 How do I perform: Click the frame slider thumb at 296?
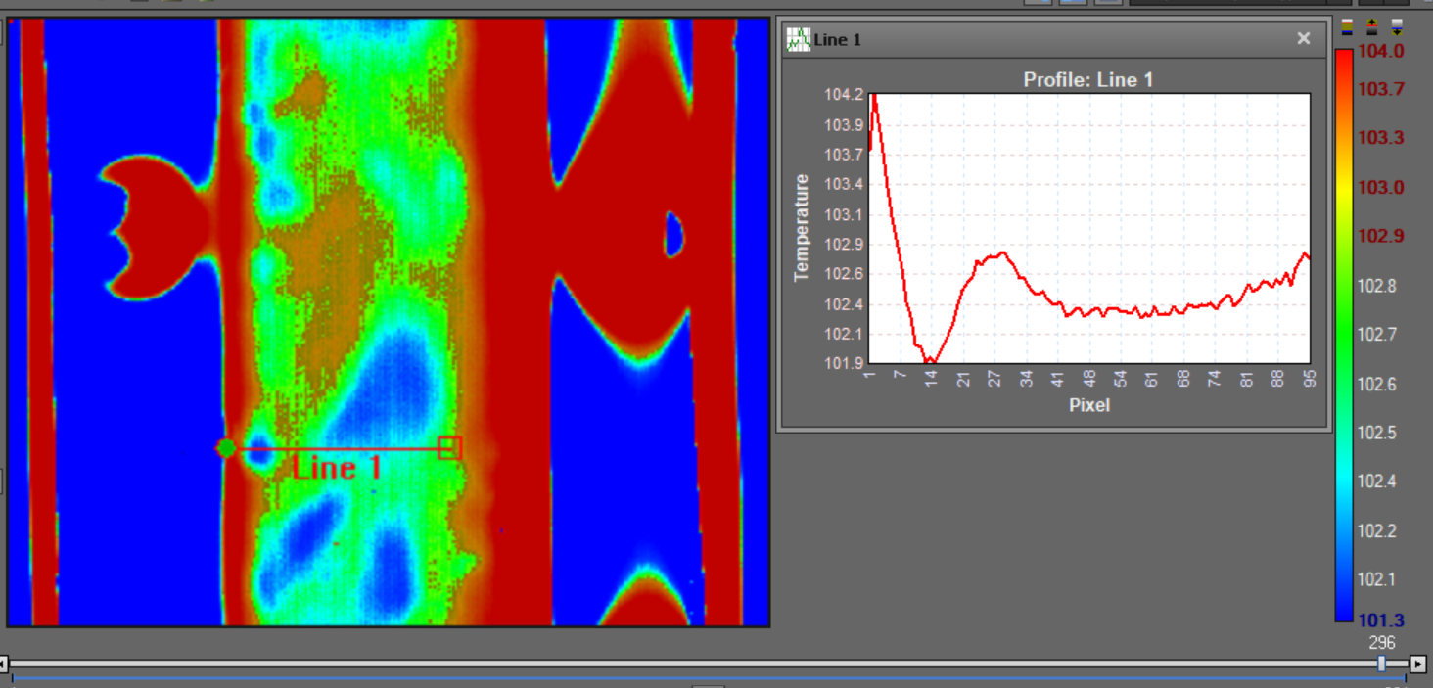tap(1381, 664)
